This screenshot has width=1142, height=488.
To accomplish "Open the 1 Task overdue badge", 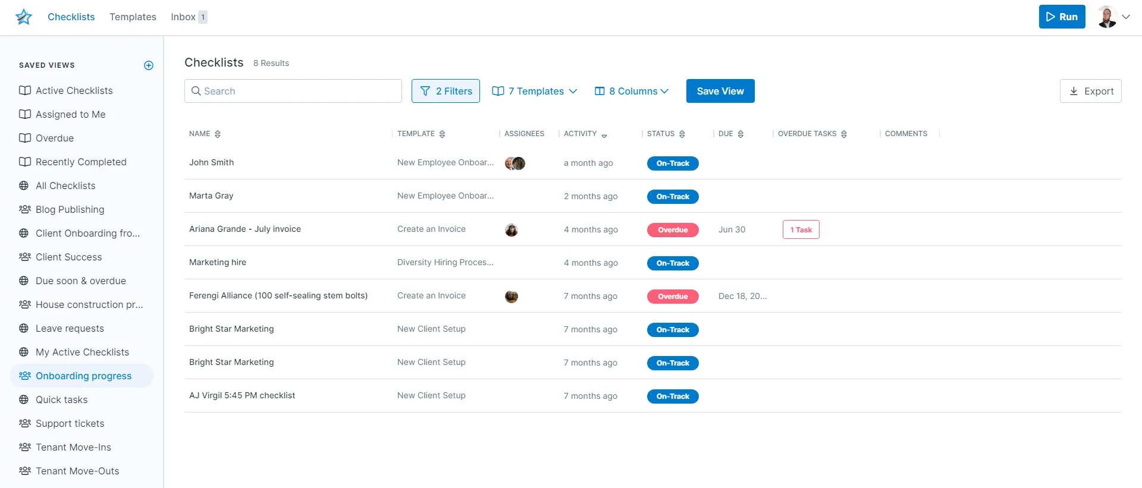I will tap(801, 229).
